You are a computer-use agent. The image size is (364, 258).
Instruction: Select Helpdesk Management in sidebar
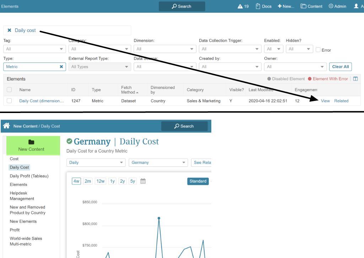[x=22, y=196]
